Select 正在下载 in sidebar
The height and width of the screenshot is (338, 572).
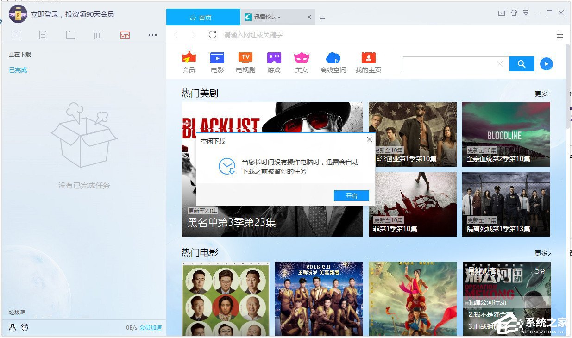click(20, 55)
